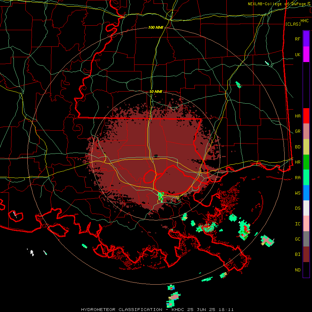Select the red HA legend swatch

(306, 116)
